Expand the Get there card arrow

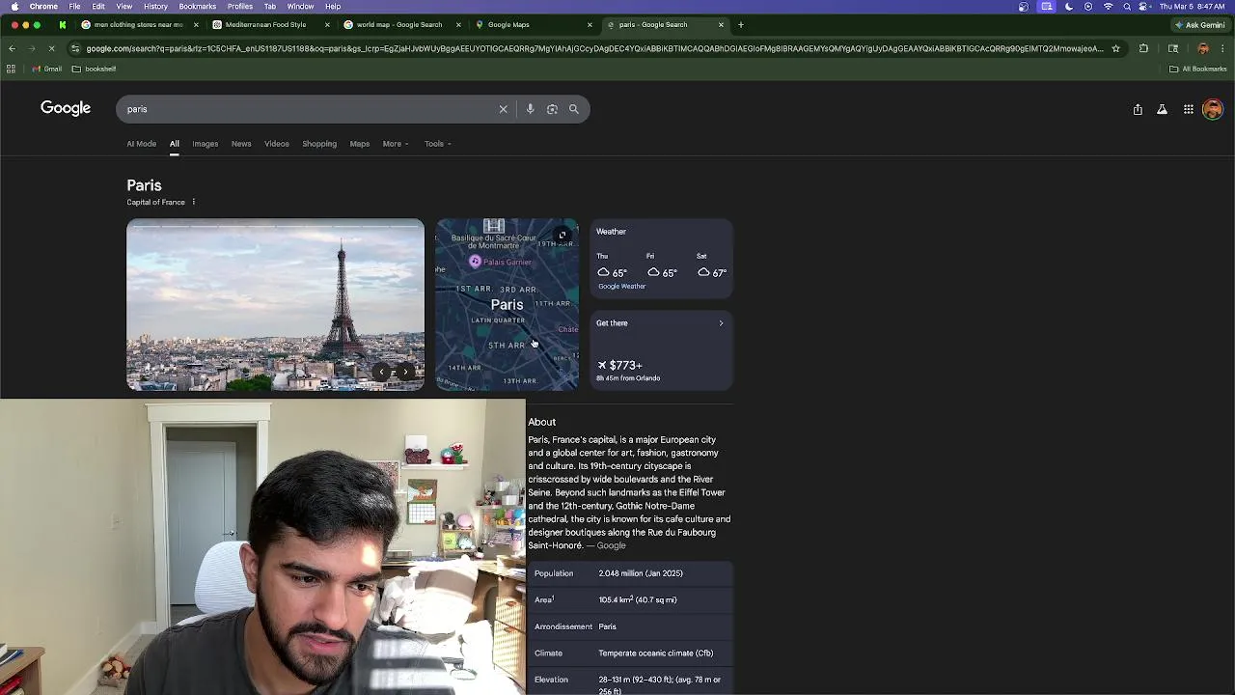click(721, 323)
